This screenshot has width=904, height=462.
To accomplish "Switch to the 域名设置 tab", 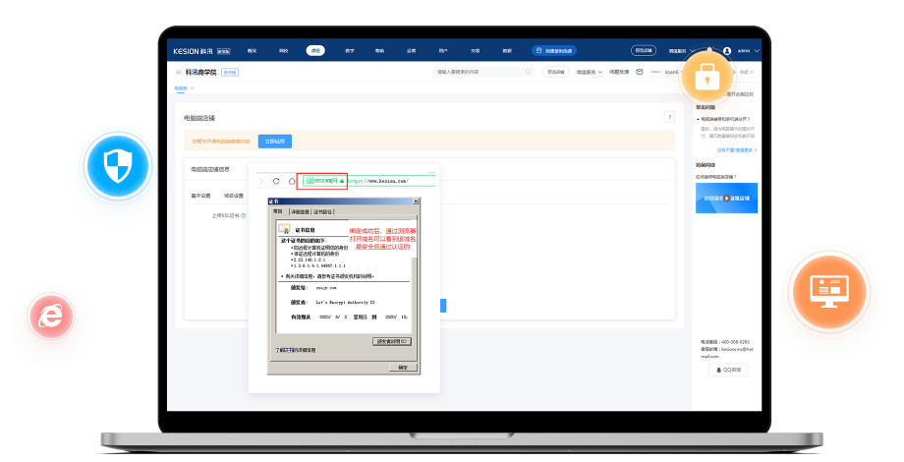I will pos(234,196).
